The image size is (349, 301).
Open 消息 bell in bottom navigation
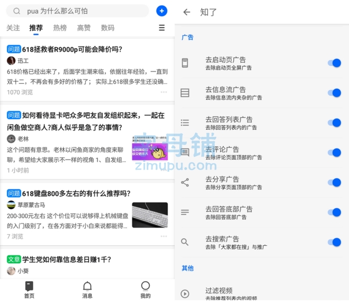coord(87,290)
